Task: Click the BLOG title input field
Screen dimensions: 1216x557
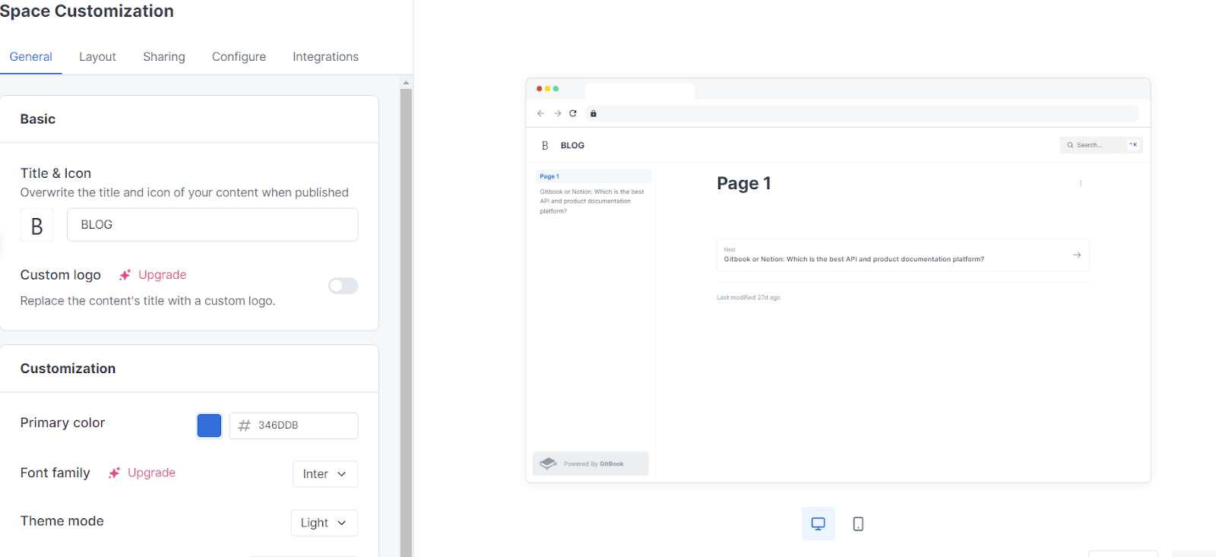Action: pos(212,225)
